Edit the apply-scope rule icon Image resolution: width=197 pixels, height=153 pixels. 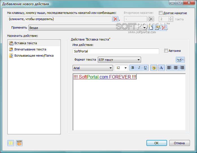[x=157, y=27]
